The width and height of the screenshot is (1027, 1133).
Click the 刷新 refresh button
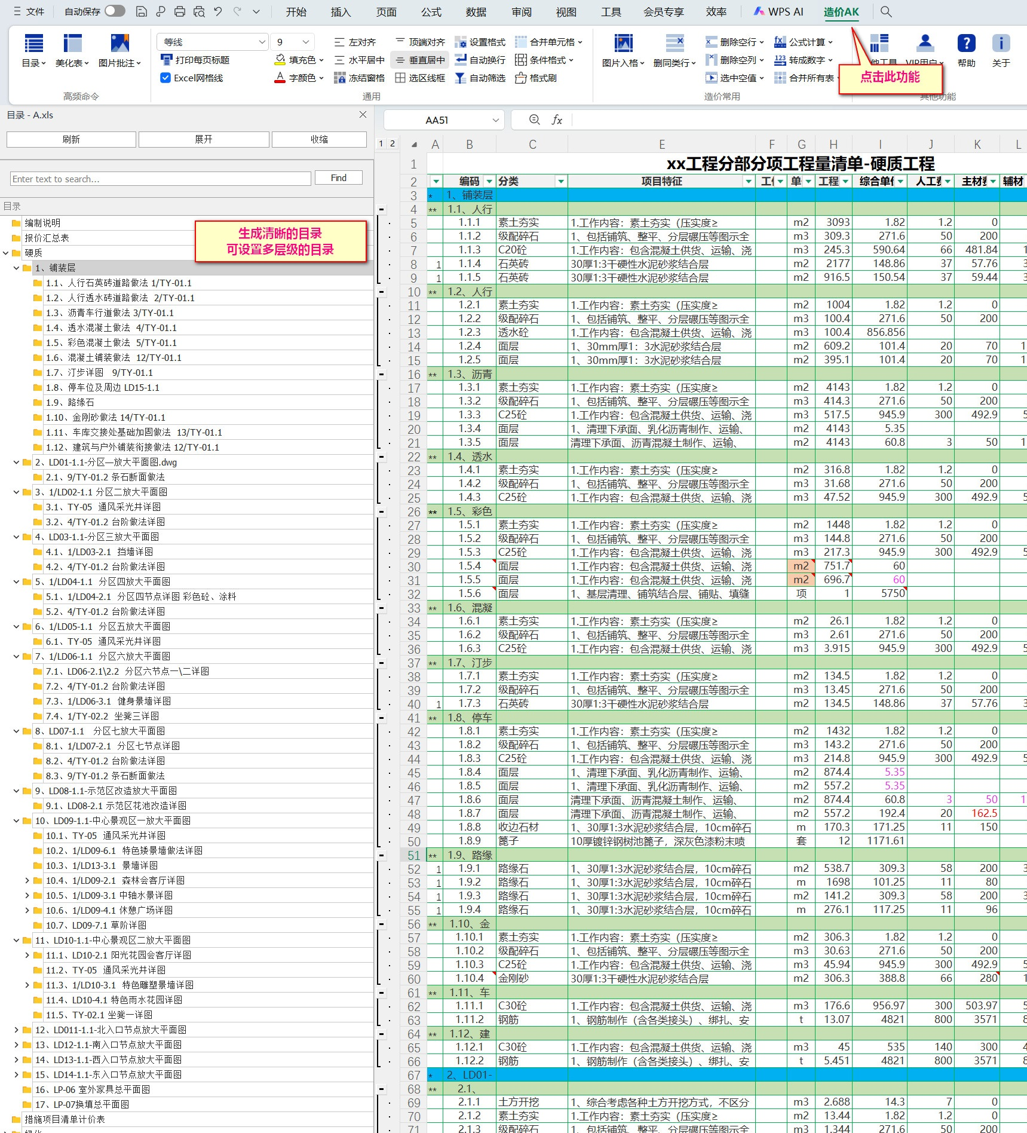click(71, 139)
